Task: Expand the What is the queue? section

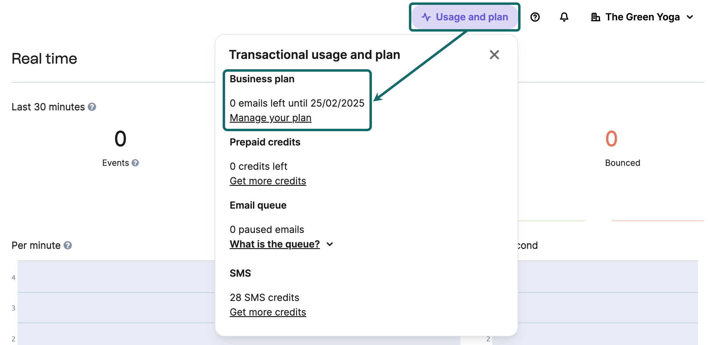Action: (x=275, y=244)
